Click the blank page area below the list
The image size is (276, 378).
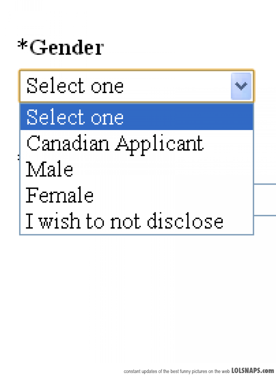point(137,298)
